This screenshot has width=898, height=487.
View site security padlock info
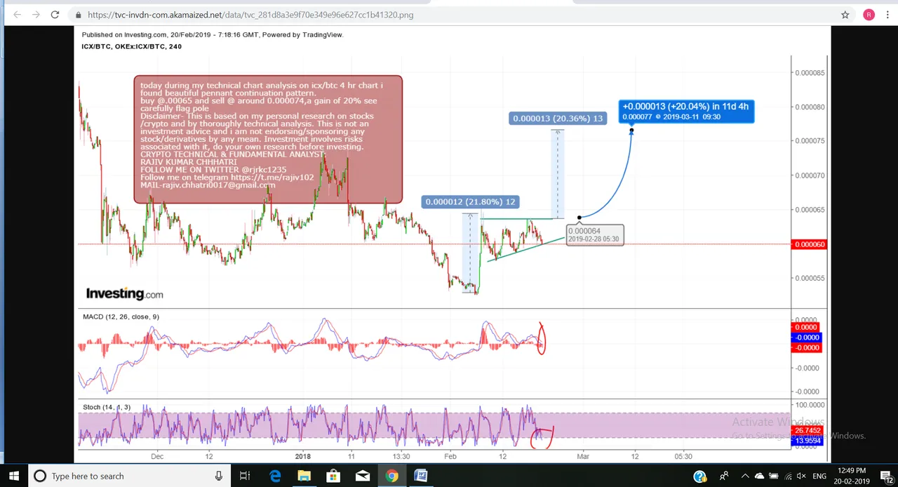tap(78, 15)
